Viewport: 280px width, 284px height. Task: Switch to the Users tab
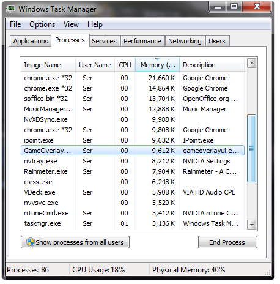(217, 41)
